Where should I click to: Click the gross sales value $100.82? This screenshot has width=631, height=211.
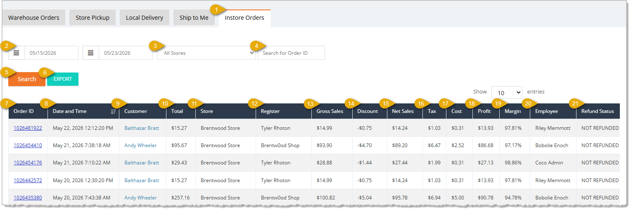click(326, 198)
